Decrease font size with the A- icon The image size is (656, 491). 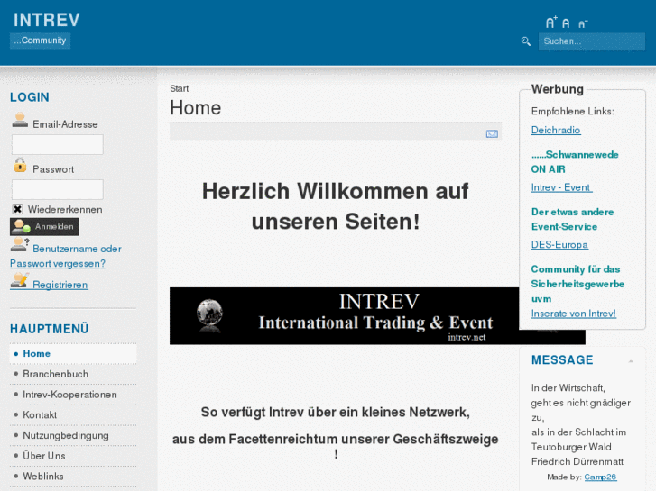pos(583,24)
